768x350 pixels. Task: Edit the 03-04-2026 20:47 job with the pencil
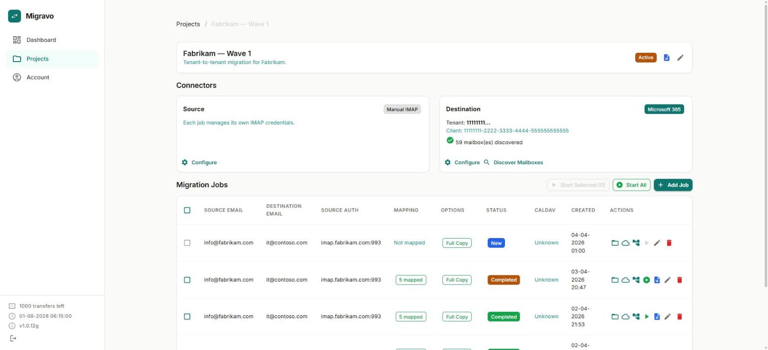point(667,280)
